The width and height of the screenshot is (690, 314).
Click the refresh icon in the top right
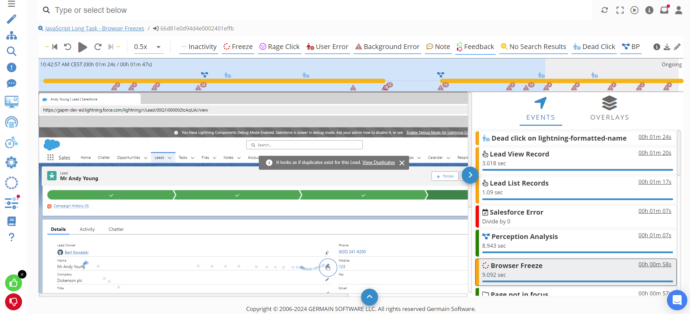pyautogui.click(x=605, y=10)
